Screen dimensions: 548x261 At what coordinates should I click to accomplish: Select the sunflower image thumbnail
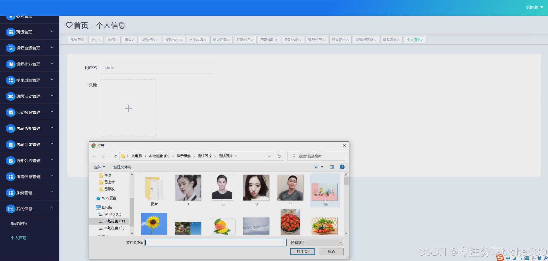pos(154,224)
